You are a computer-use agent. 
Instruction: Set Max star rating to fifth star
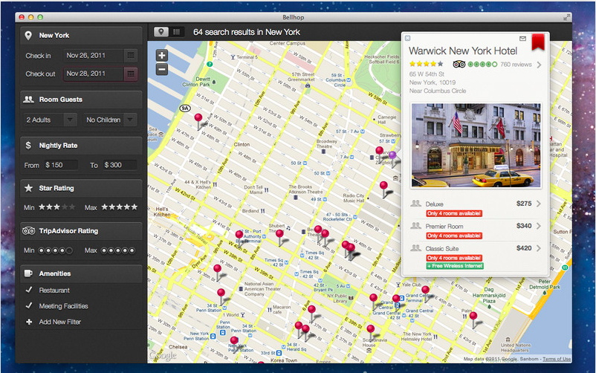click(x=134, y=207)
